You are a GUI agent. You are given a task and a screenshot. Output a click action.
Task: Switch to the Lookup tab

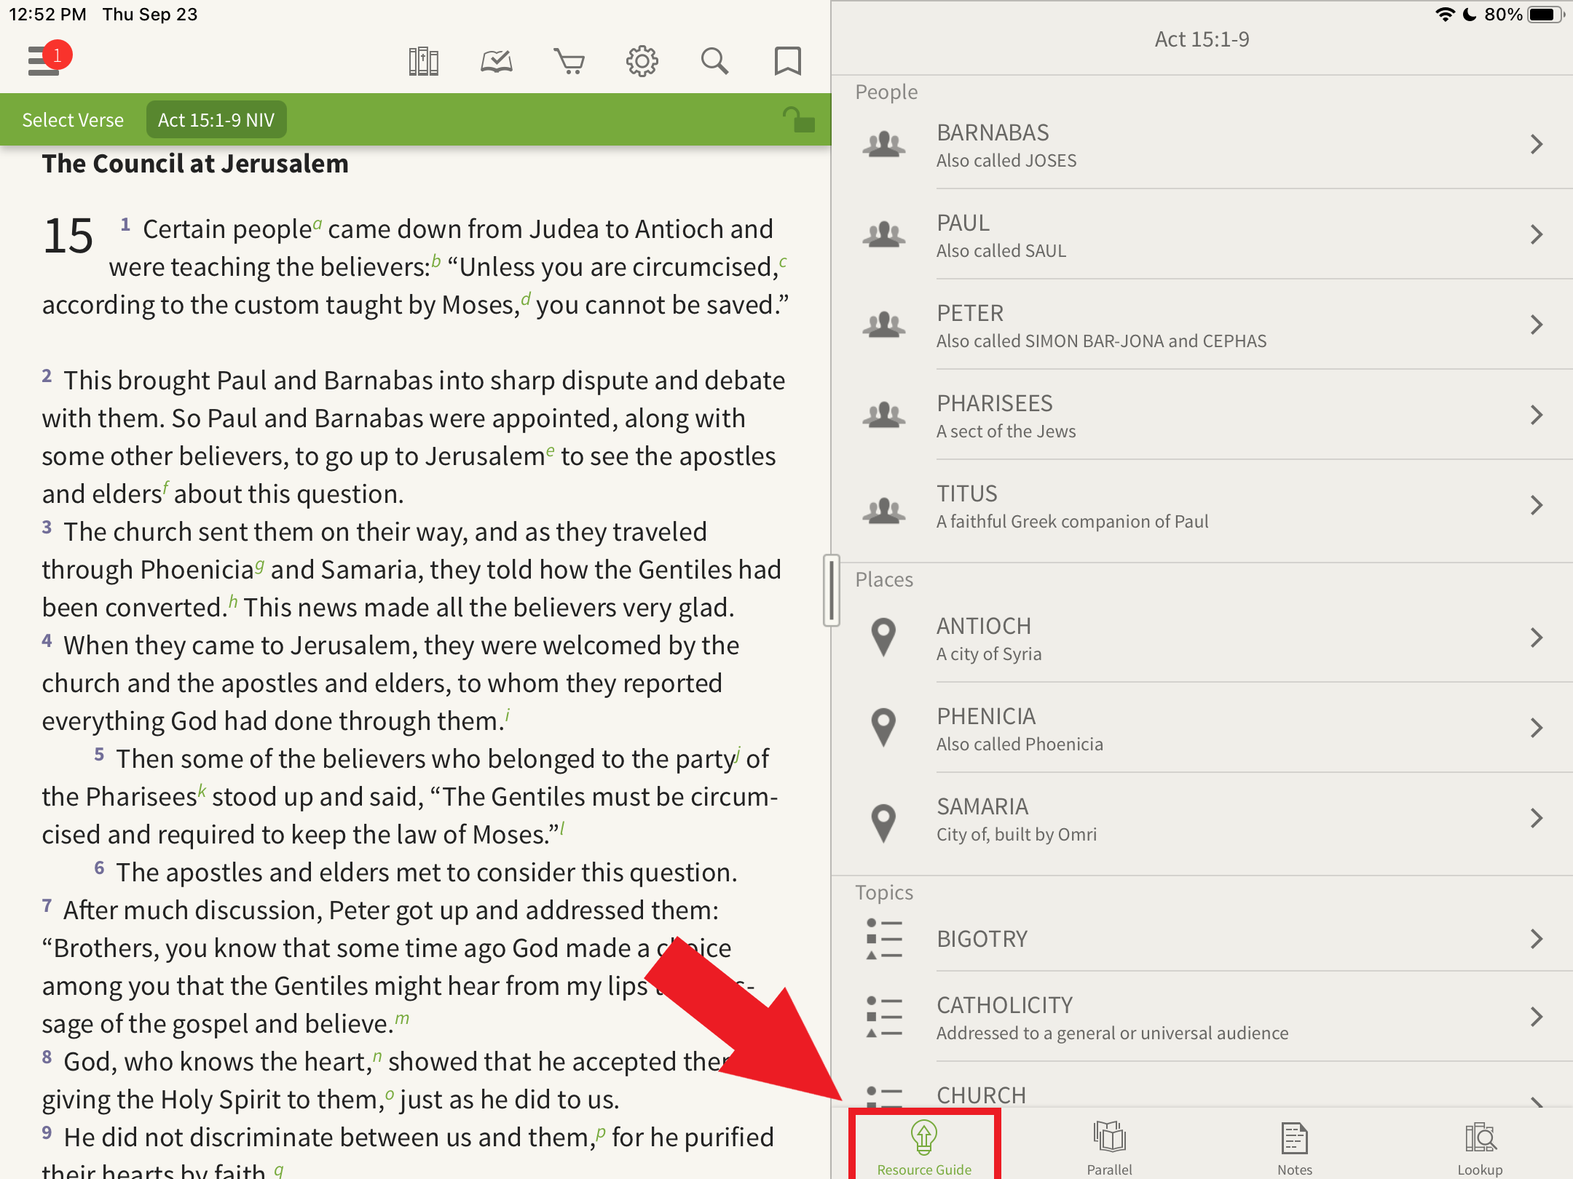coord(1480,1148)
